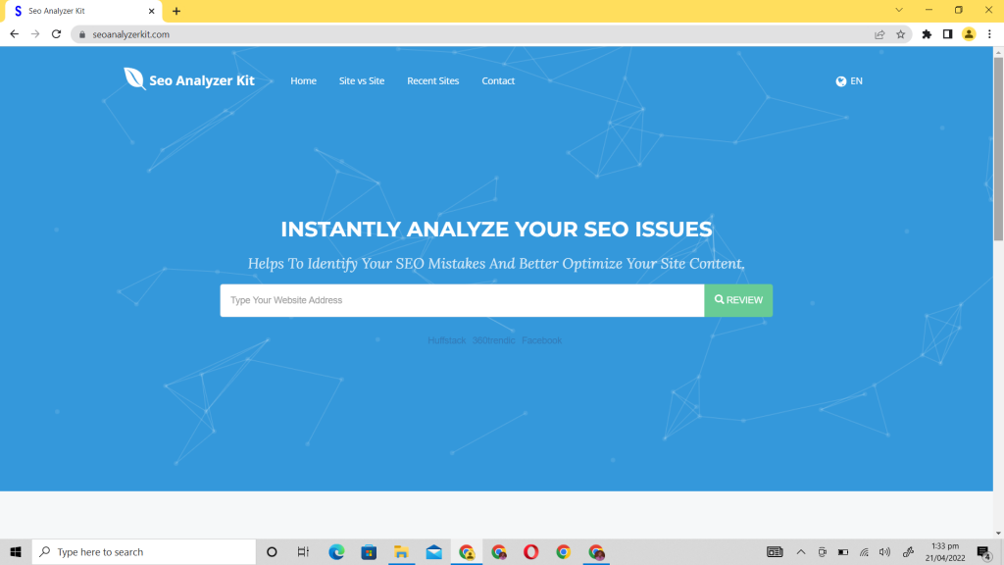1004x565 pixels.
Task: Click the share page icon in address bar
Action: (879, 34)
